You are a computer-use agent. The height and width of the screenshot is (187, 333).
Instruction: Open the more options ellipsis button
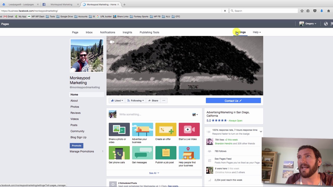164,101
